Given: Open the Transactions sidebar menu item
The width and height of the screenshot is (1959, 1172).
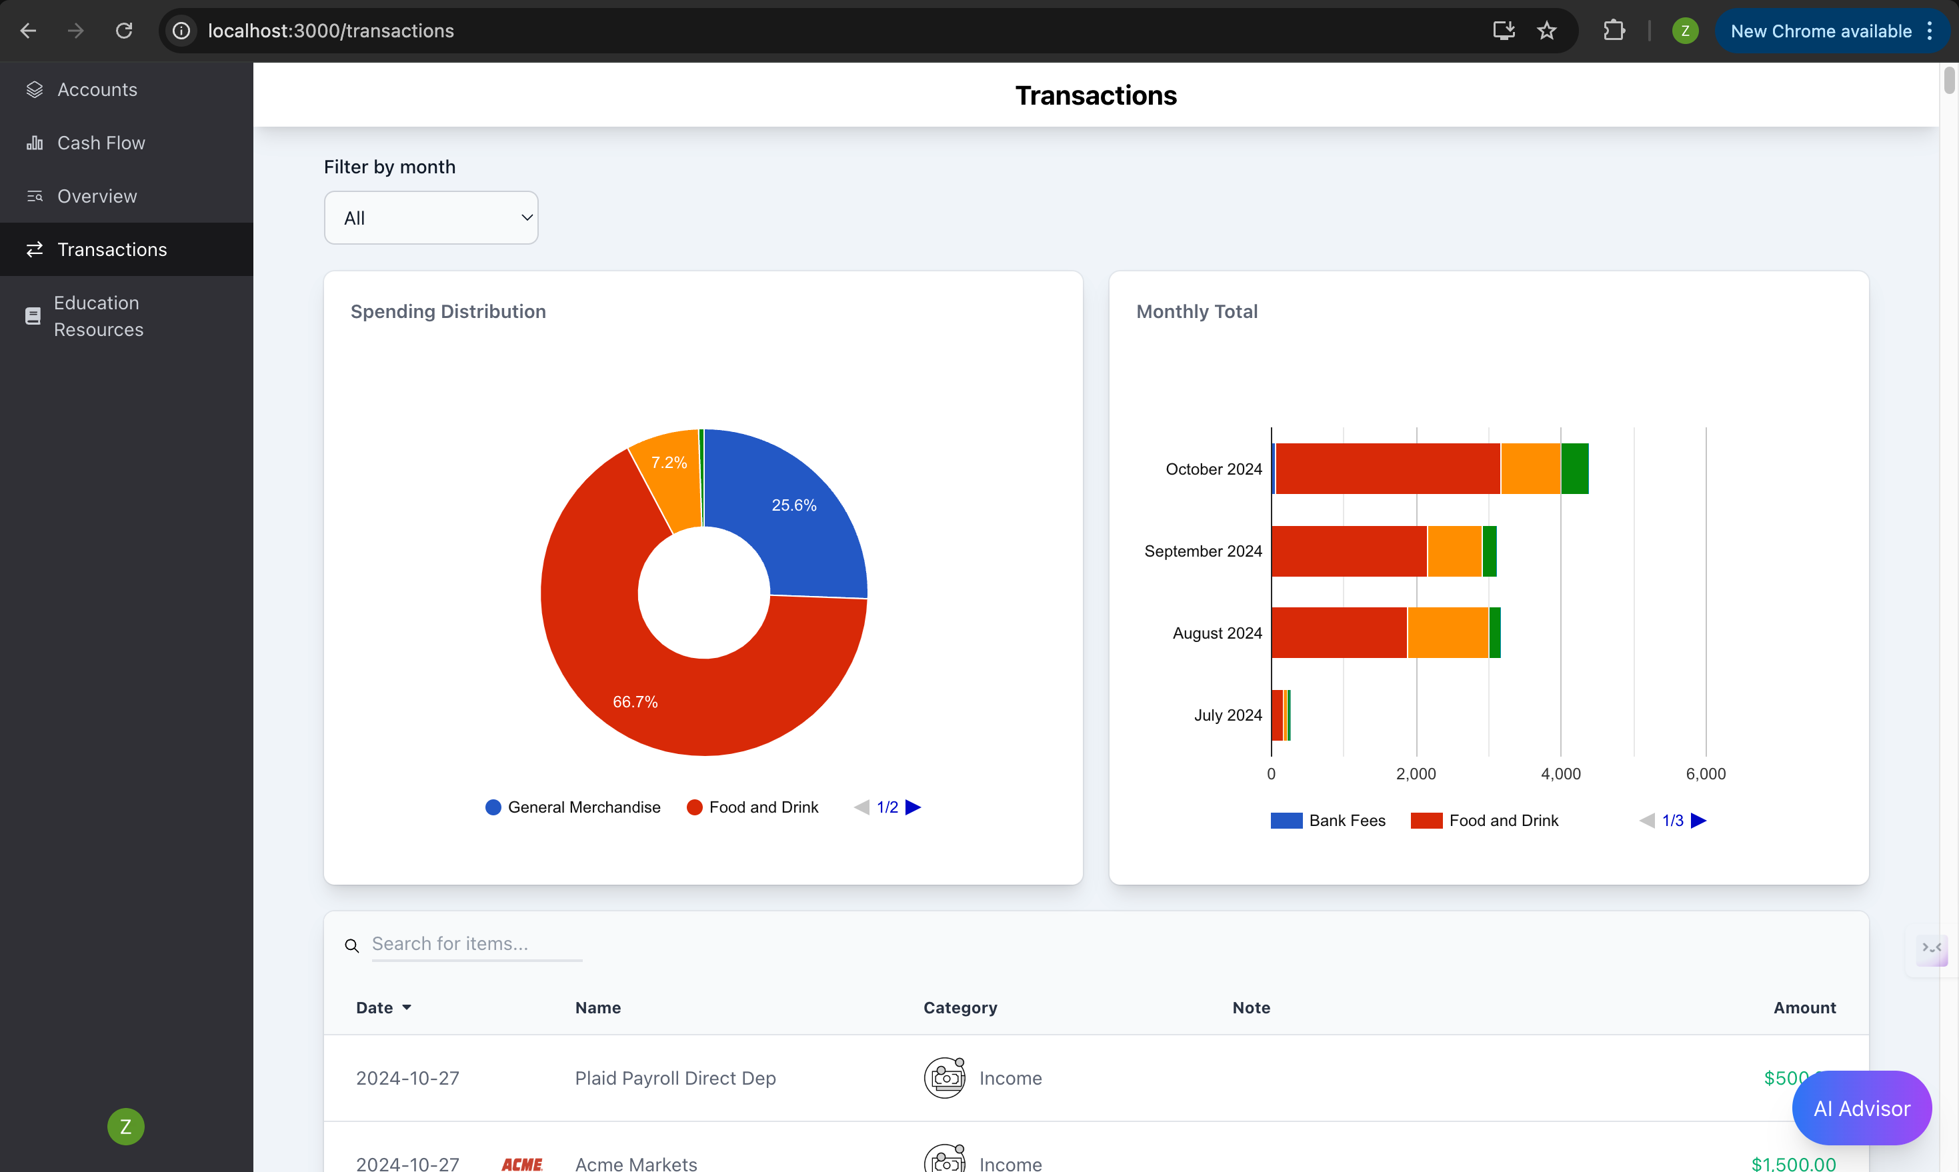Looking at the screenshot, I should [112, 249].
